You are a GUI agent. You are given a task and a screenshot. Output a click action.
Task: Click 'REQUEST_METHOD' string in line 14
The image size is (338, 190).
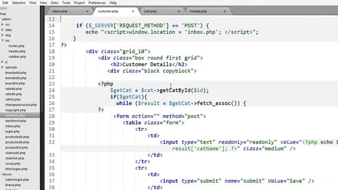coord(141,26)
